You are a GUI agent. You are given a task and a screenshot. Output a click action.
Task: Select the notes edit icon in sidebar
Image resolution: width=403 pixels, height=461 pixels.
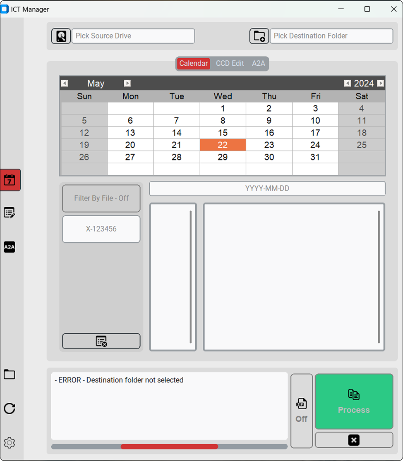tap(10, 213)
